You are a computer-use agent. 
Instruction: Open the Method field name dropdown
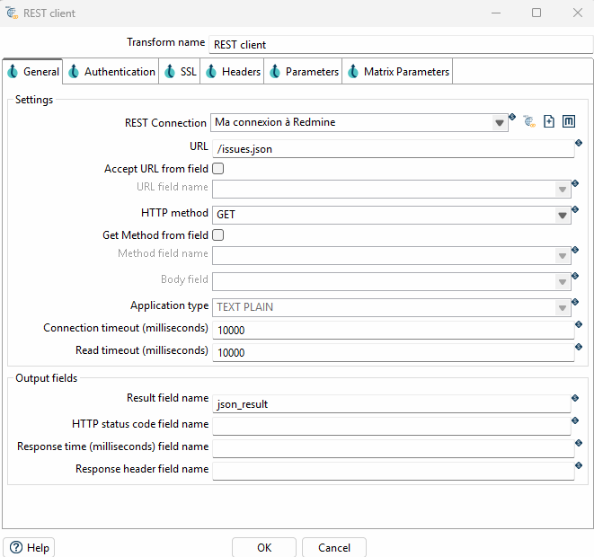(563, 256)
